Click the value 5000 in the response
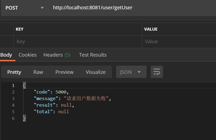Image resolution: width=216 pixels, height=140 pixels. click(x=61, y=92)
